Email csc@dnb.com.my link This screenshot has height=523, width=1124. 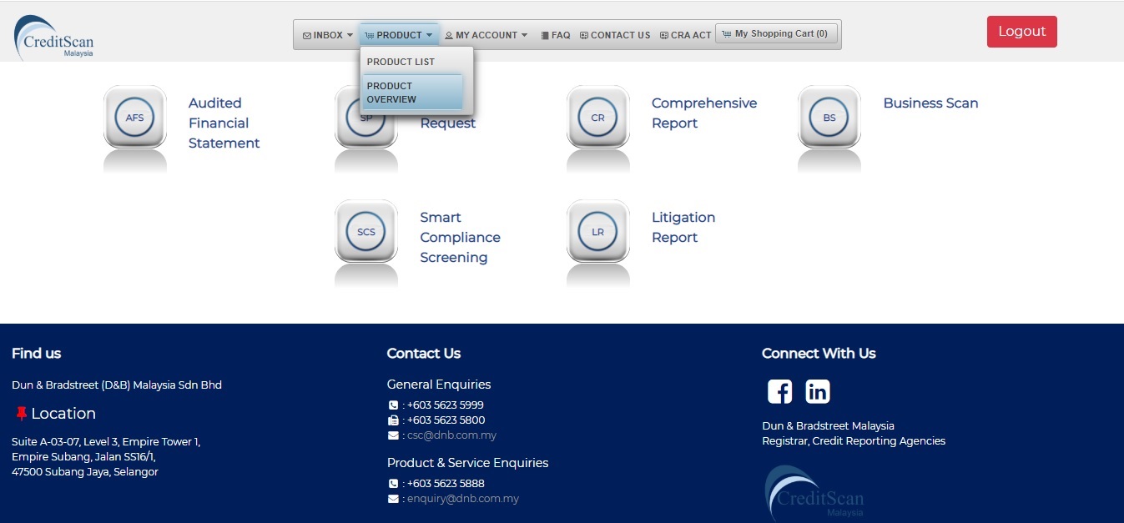tap(451, 435)
